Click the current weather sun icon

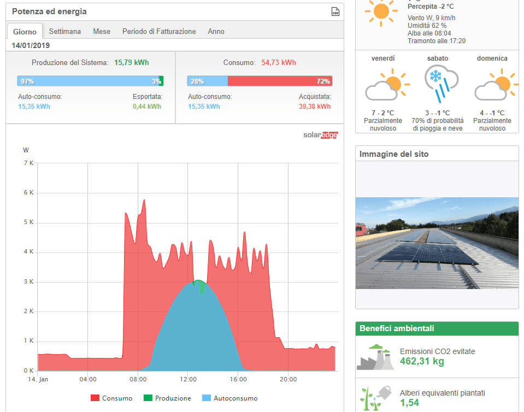381,11
